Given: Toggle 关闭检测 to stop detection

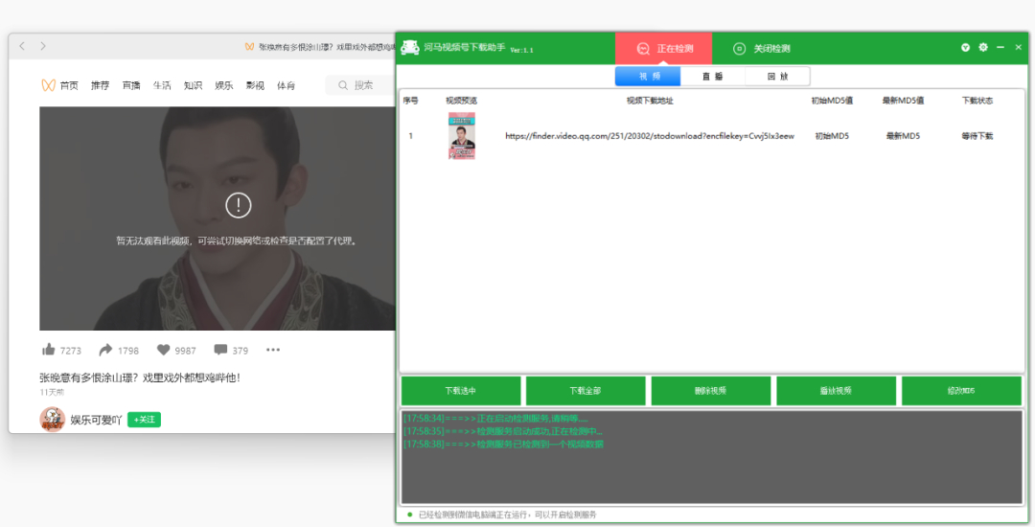Looking at the screenshot, I should click(761, 48).
